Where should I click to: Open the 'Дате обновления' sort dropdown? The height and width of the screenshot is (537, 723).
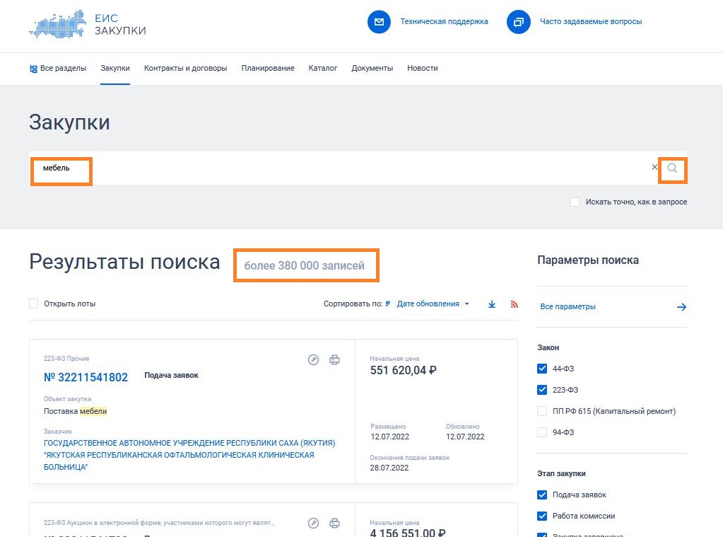432,304
